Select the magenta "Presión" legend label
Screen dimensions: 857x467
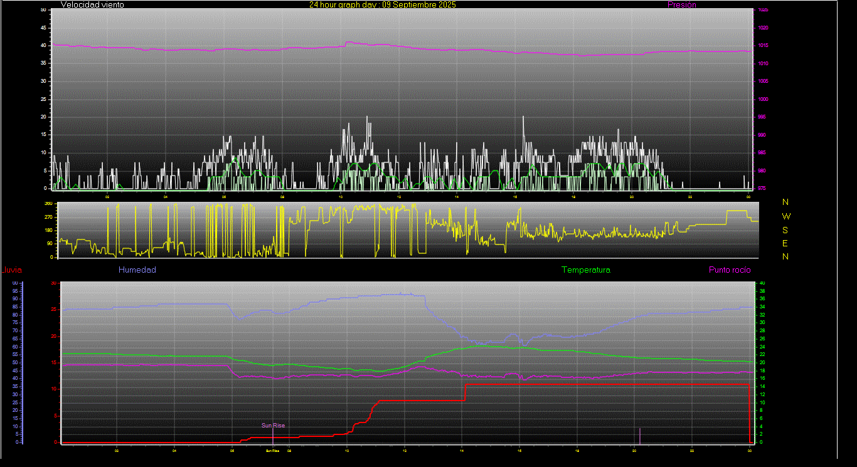pyautogui.click(x=681, y=4)
